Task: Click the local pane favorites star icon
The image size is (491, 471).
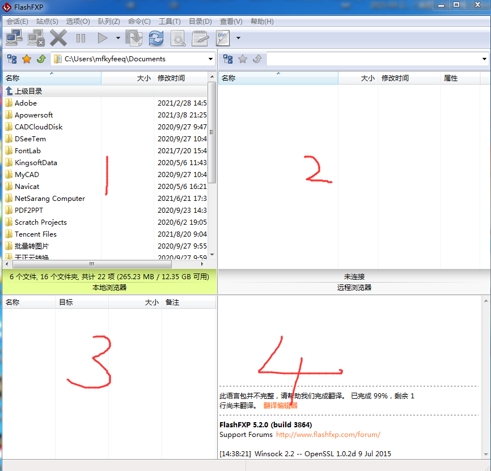Action: (x=27, y=59)
